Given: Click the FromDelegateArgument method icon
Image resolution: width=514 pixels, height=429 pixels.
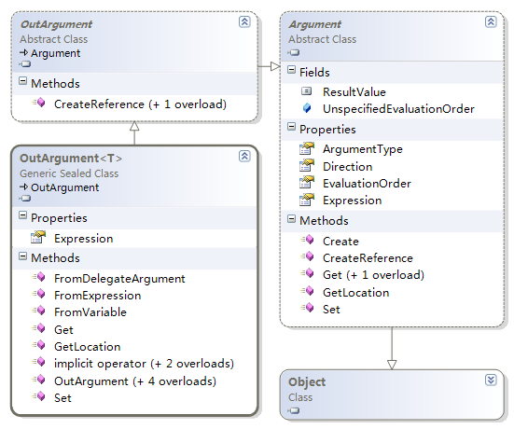Looking at the screenshot, I should point(38,277).
